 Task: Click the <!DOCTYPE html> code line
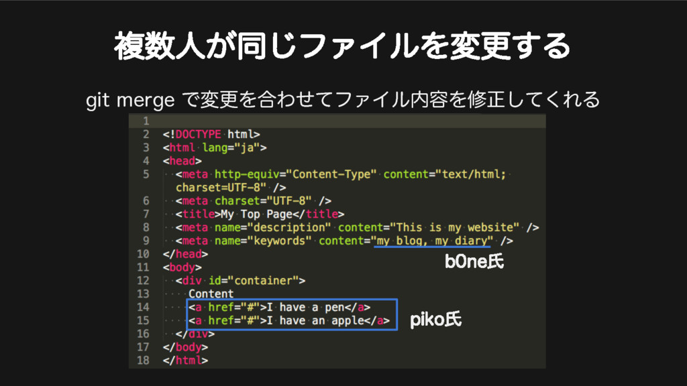pos(211,134)
